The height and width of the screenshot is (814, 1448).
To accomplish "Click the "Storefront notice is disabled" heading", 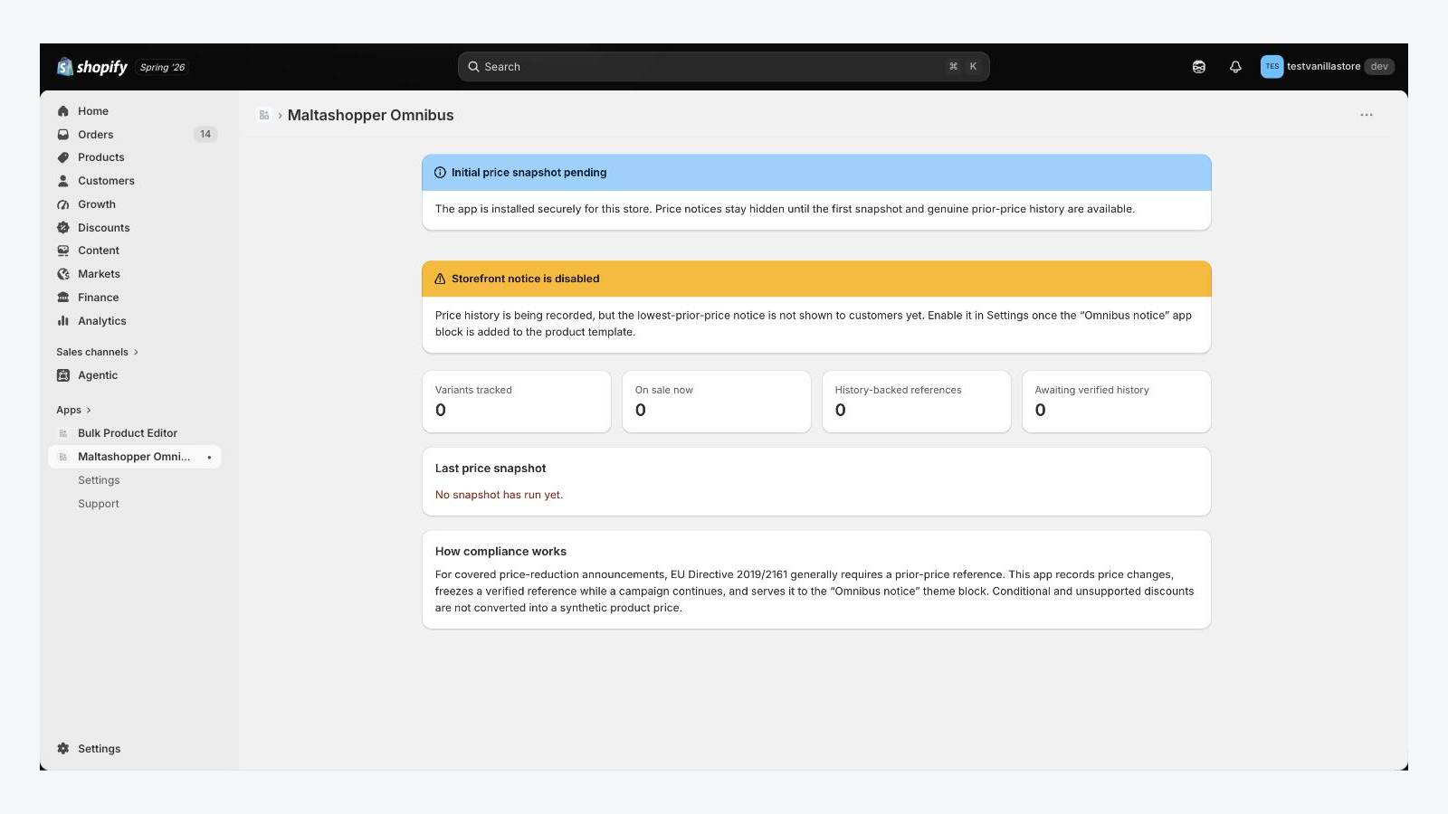I will click(x=526, y=279).
